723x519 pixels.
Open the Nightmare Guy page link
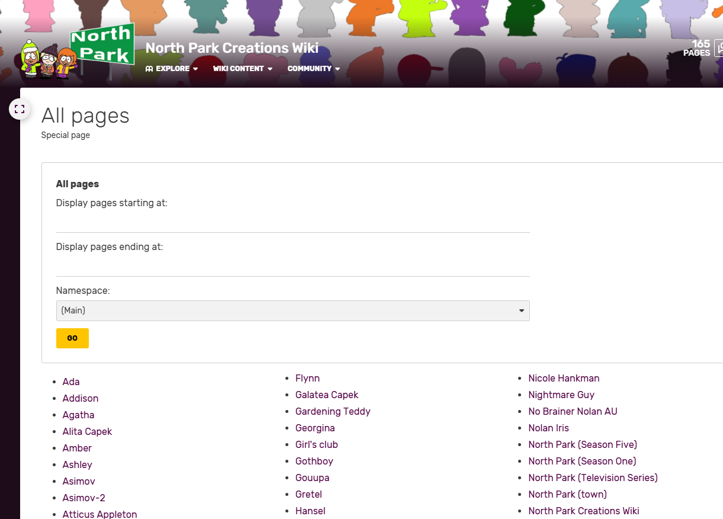pos(561,395)
